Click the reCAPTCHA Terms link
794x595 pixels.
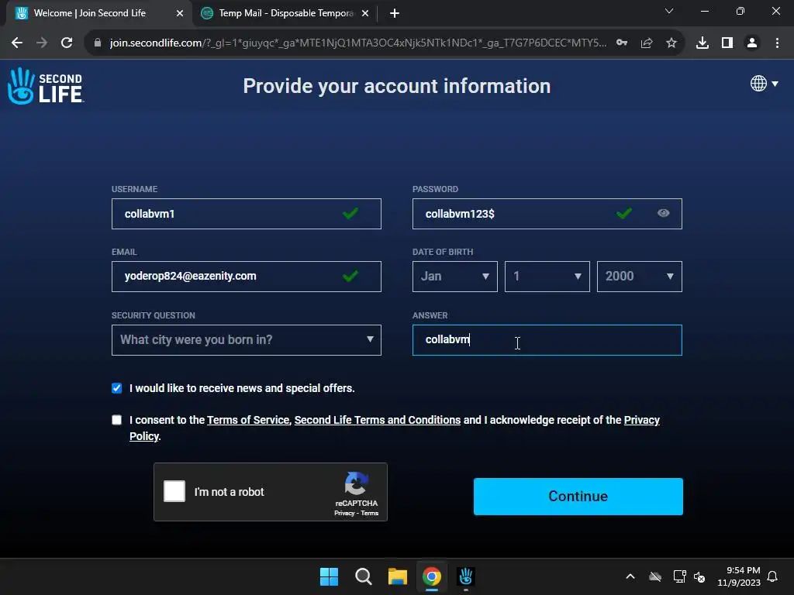[370, 513]
